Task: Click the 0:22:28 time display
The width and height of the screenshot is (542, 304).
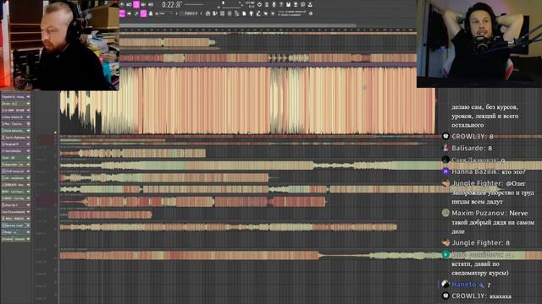Action: pos(172,5)
